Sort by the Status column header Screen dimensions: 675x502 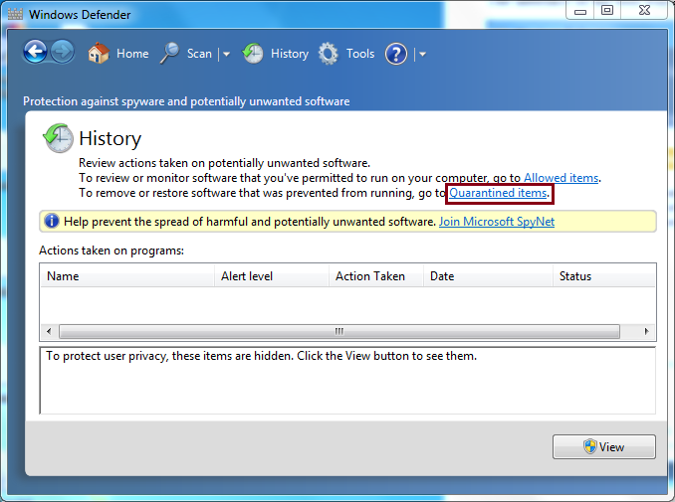click(604, 276)
